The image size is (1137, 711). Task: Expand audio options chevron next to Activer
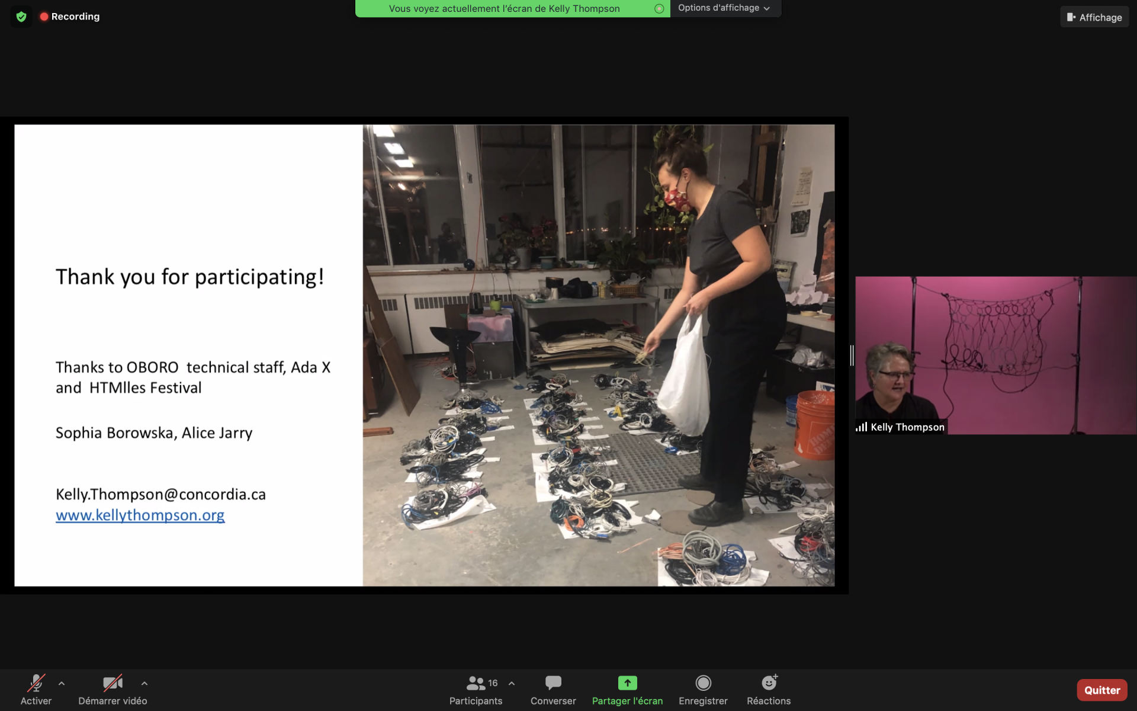(62, 683)
